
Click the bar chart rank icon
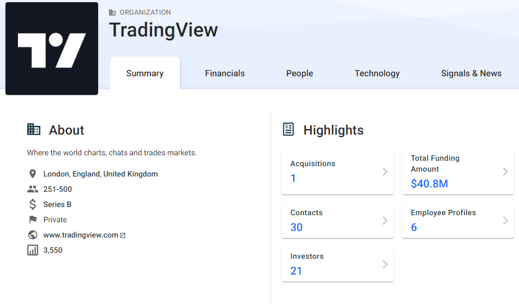pos(33,250)
